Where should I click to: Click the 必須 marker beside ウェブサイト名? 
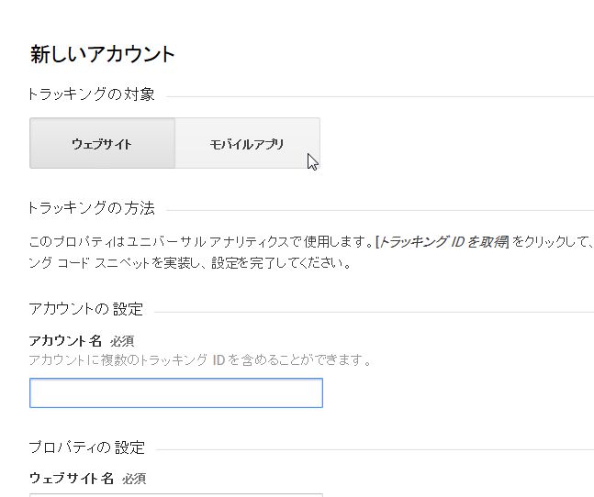[134, 479]
